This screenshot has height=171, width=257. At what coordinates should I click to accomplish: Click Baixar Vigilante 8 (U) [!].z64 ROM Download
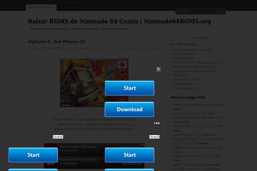[94, 129]
